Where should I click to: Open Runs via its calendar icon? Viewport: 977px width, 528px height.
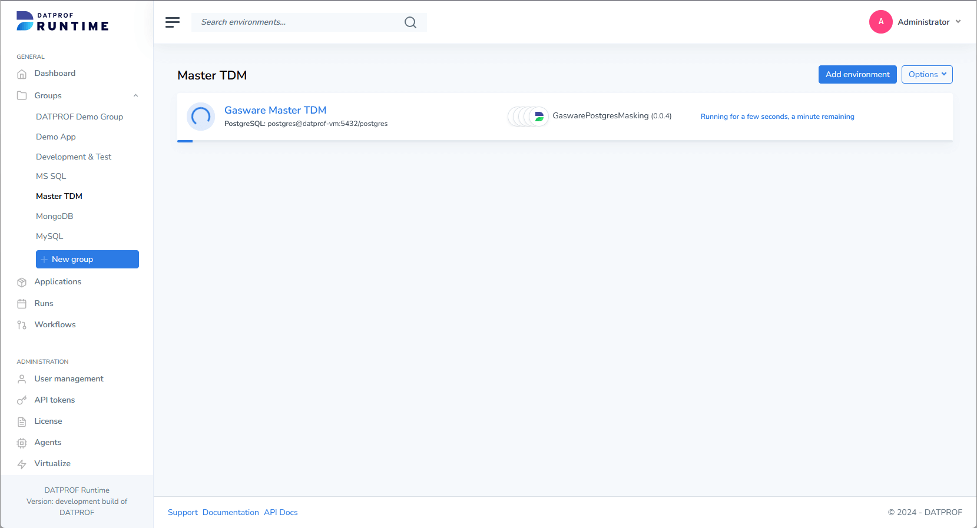point(22,304)
